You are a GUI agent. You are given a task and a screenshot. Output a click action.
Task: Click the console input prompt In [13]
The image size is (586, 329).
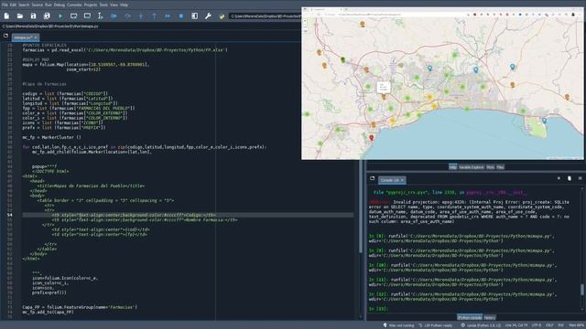(x=378, y=309)
